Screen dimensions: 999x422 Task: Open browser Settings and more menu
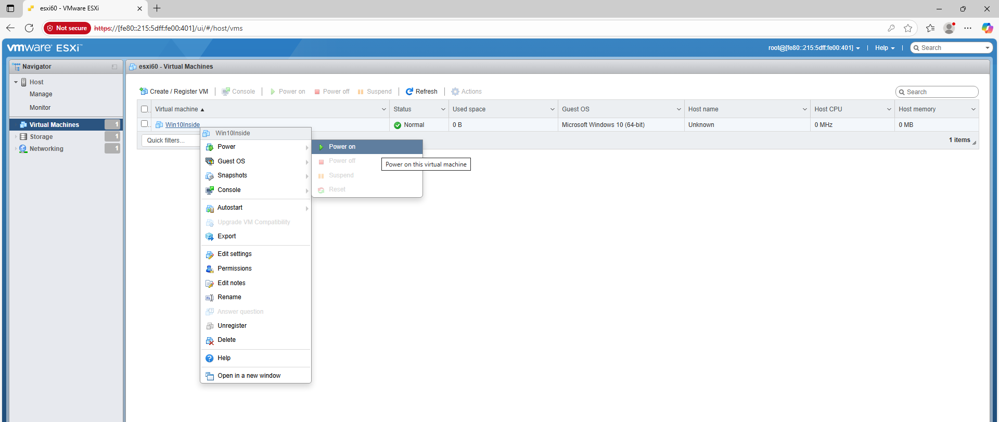click(968, 28)
